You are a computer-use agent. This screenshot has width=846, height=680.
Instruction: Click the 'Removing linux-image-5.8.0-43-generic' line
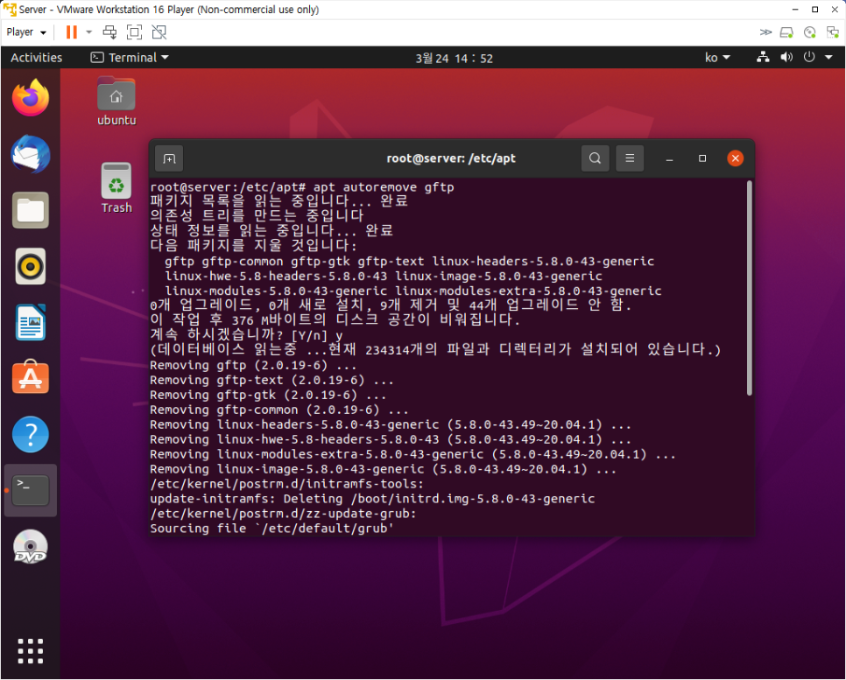[383, 469]
